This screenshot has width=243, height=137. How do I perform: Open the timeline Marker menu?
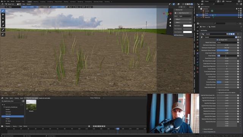point(25,126)
